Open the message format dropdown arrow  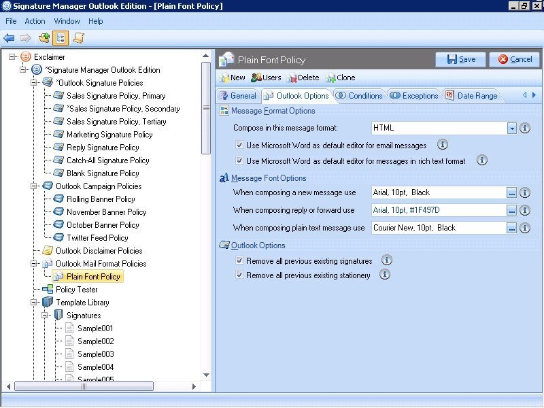pyautogui.click(x=512, y=128)
